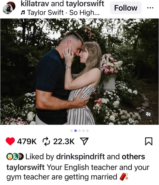The image size is (159, 185).
Task: Click the 22.3K reposts count
Action: pos(64,141)
